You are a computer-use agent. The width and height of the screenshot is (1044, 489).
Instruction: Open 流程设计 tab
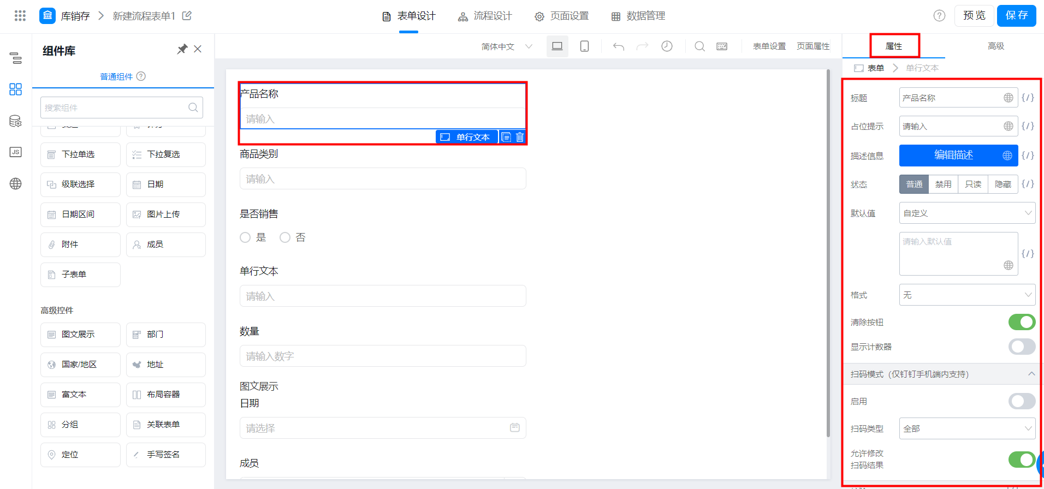[485, 16]
